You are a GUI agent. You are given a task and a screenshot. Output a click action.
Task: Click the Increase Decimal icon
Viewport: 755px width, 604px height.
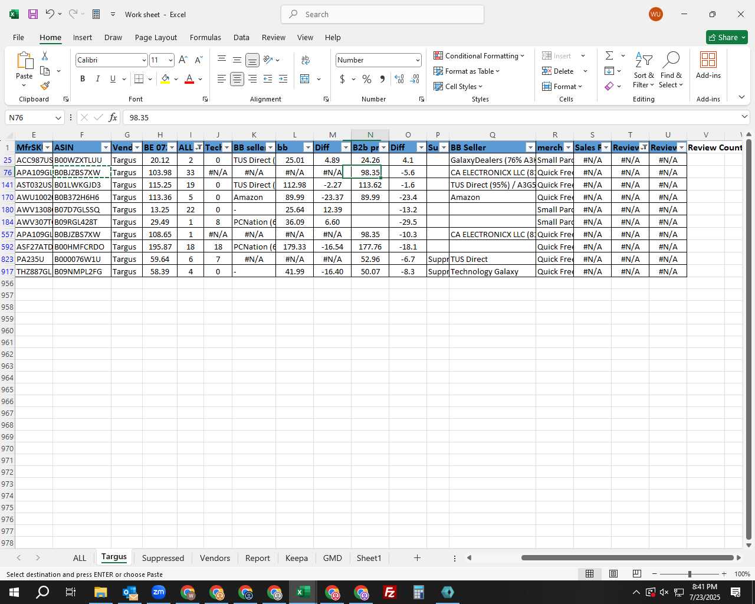[399, 79]
